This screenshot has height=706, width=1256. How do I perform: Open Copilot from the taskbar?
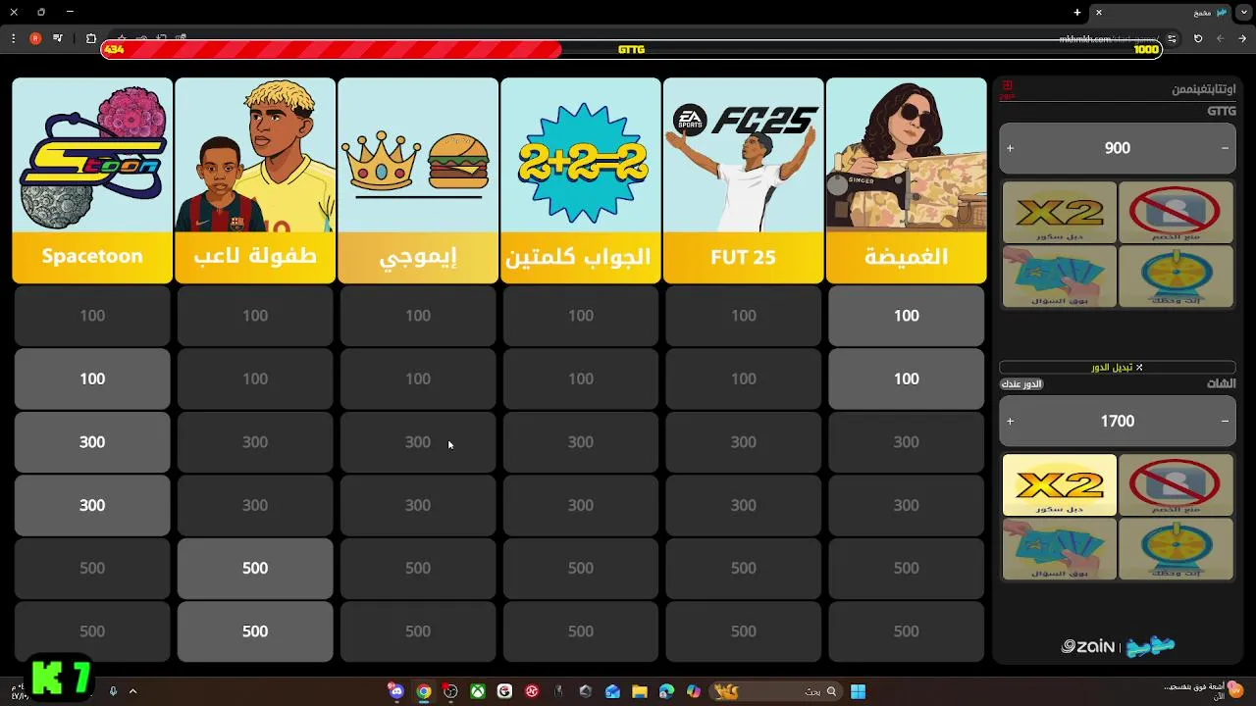click(x=694, y=691)
